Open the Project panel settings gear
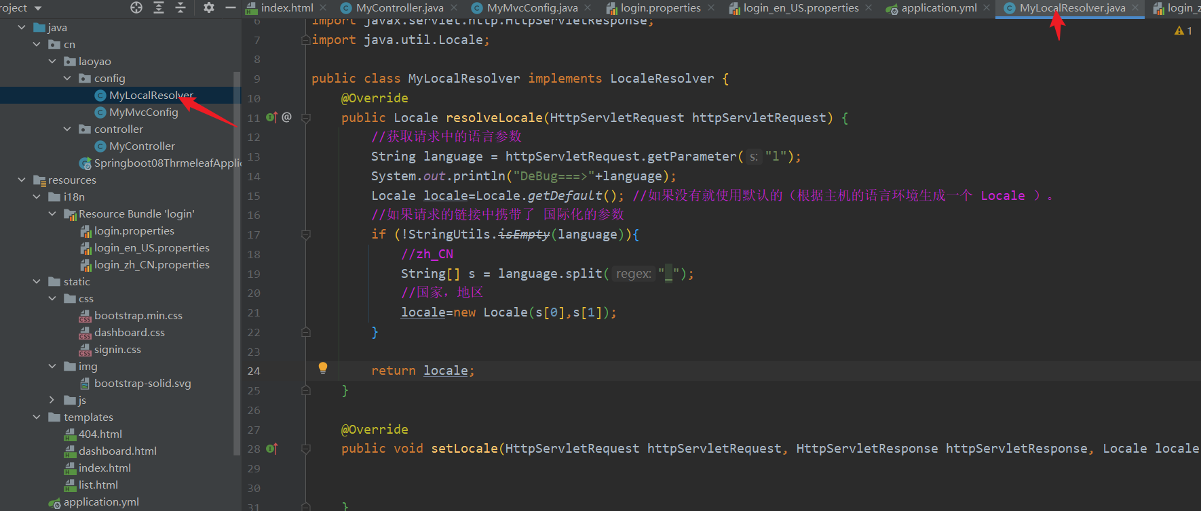Screen dimensions: 1201x511 pos(209,7)
